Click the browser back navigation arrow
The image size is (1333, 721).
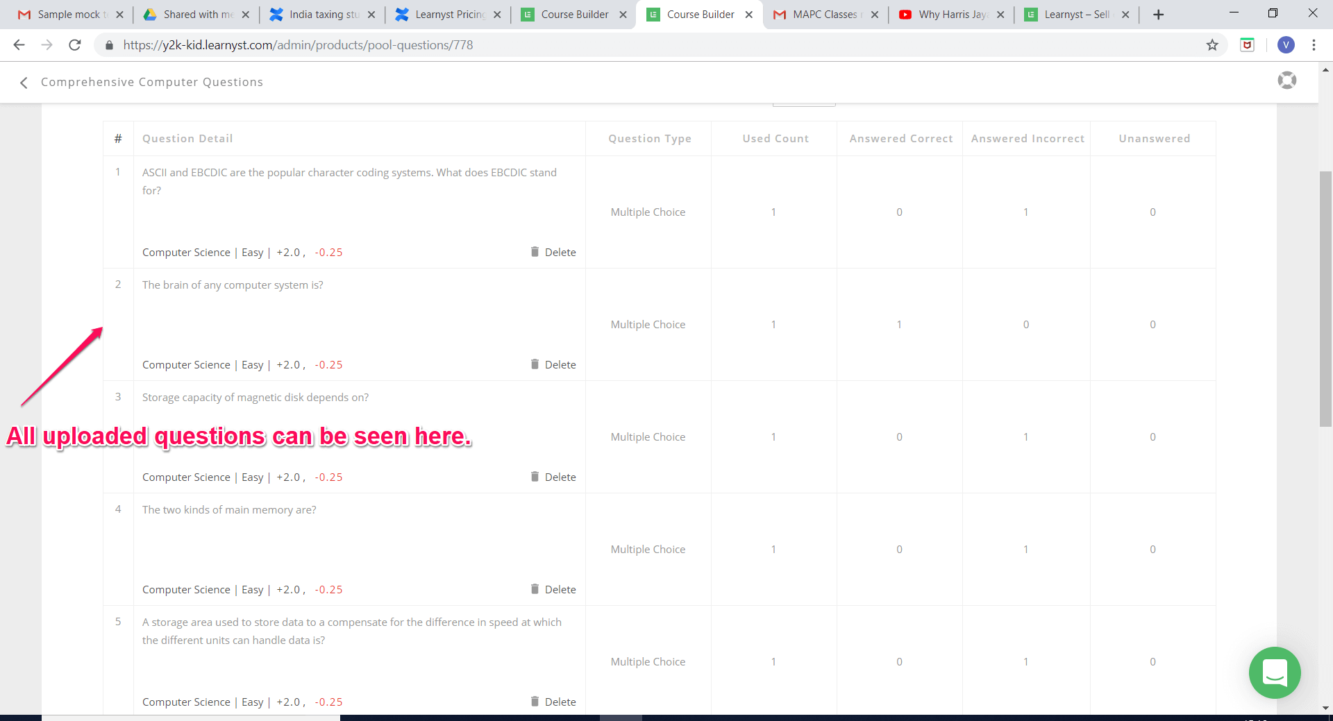click(x=18, y=45)
